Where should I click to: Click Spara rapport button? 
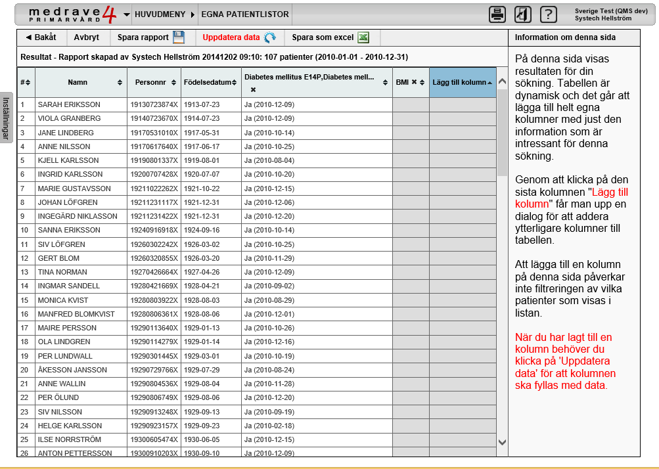tap(151, 37)
